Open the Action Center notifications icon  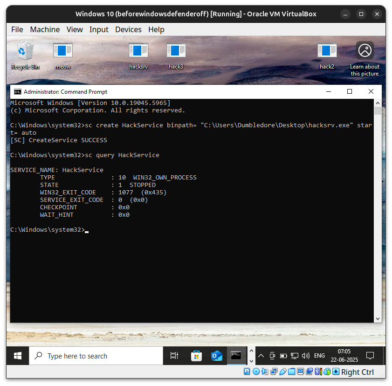tap(370, 356)
